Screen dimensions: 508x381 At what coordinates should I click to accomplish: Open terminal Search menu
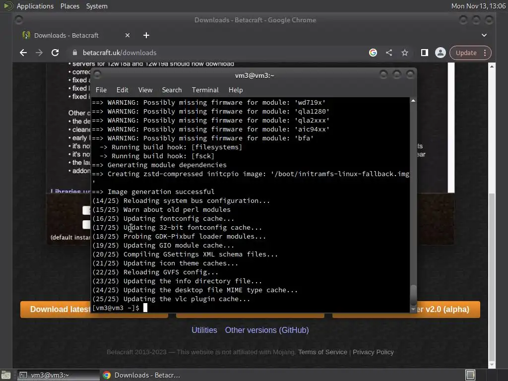pyautogui.click(x=172, y=90)
